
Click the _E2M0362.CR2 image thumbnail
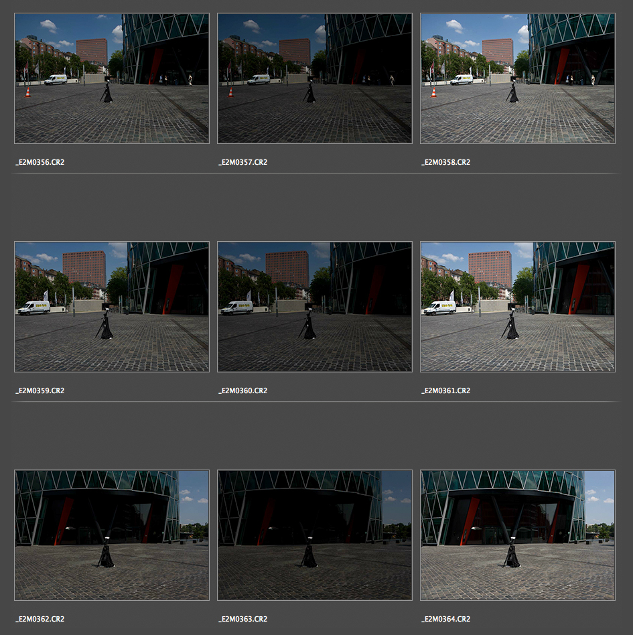[x=112, y=535]
